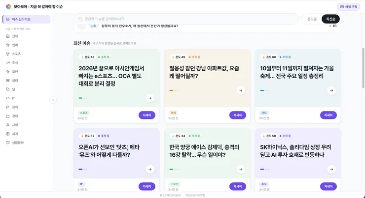Click the page vertical scrollbar thumb
The image size is (365, 198).
pyautogui.click(x=363, y=68)
